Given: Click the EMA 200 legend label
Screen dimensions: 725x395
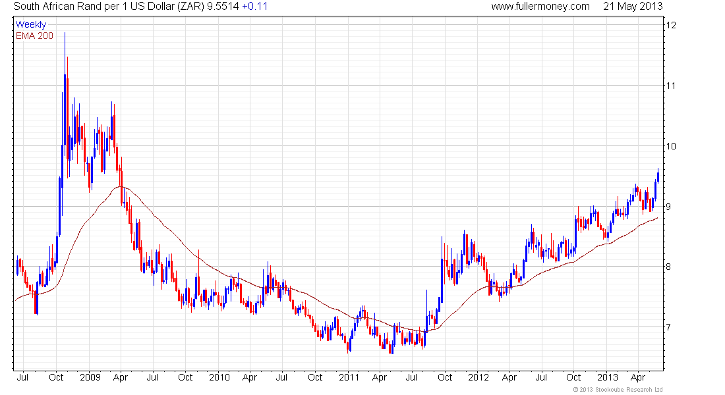Looking at the screenshot, I should [34, 36].
